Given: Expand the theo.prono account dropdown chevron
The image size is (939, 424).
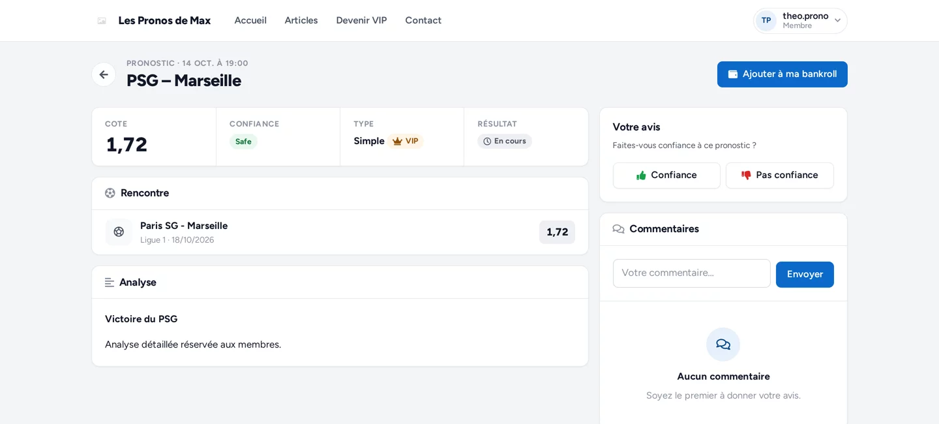Looking at the screenshot, I should [837, 21].
